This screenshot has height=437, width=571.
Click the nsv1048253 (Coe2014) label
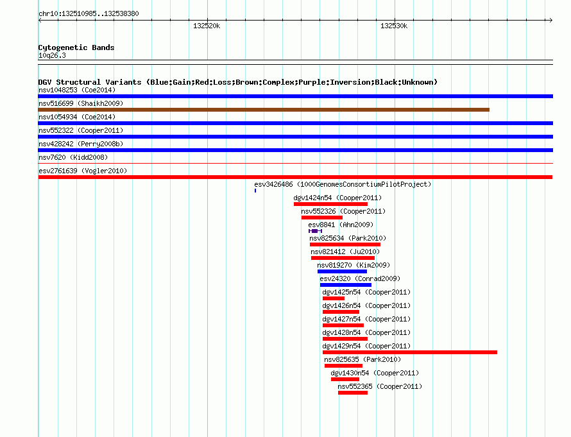coord(77,90)
